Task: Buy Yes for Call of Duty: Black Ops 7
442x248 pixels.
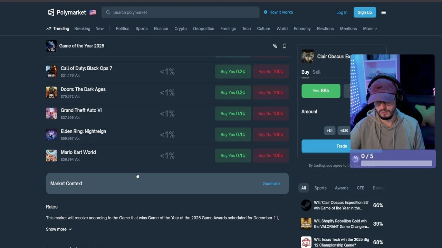Action: [x=233, y=72]
